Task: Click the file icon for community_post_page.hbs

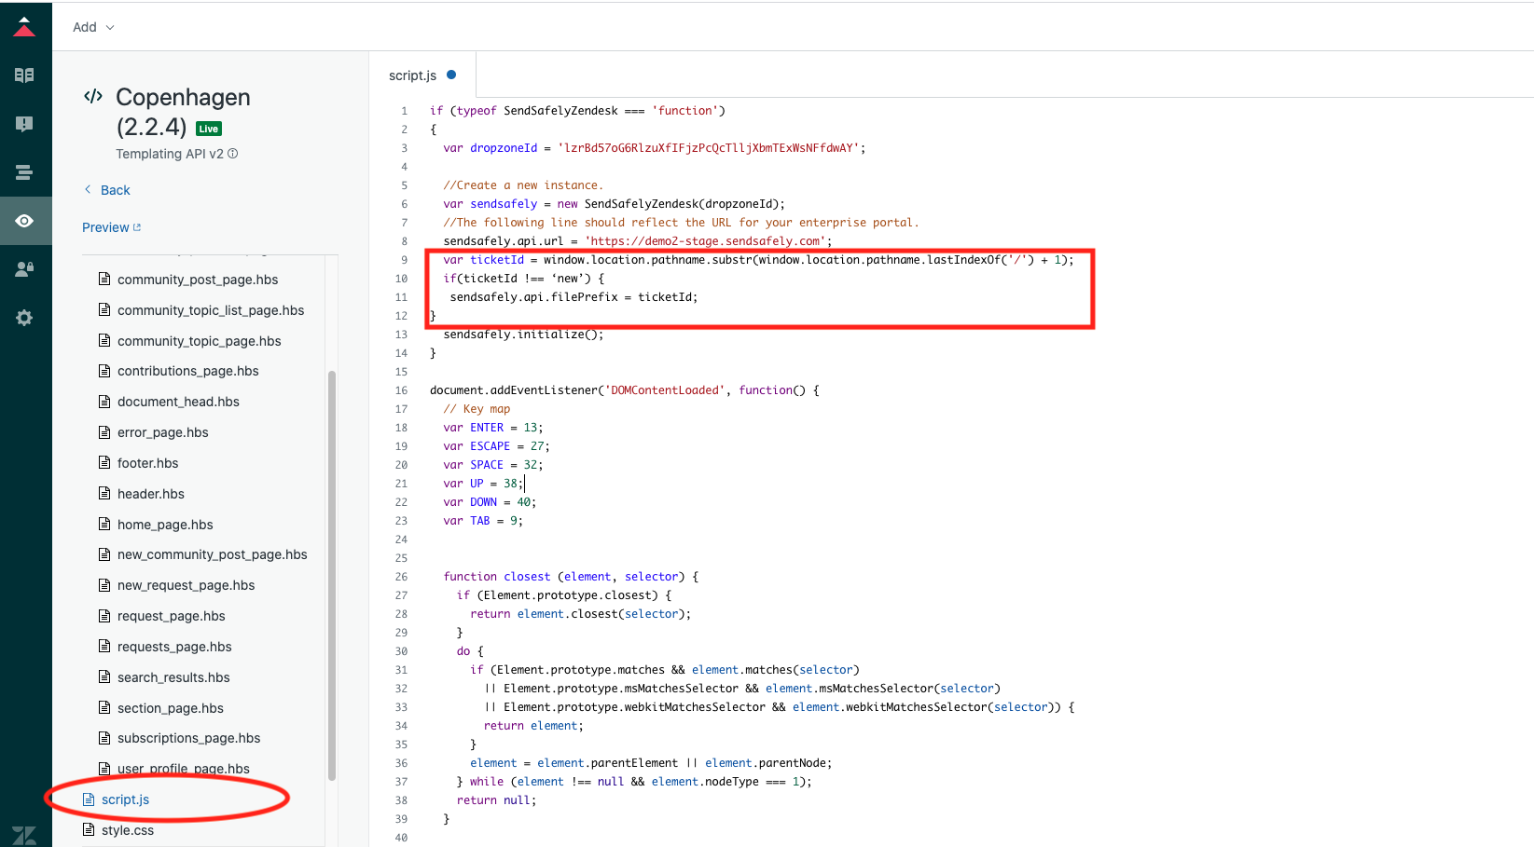Action: (104, 279)
